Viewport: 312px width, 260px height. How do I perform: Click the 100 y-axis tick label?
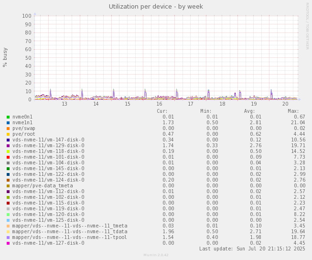(27, 16)
